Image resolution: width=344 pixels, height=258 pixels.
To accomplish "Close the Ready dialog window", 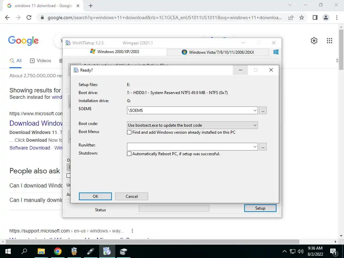I will point(271,70).
